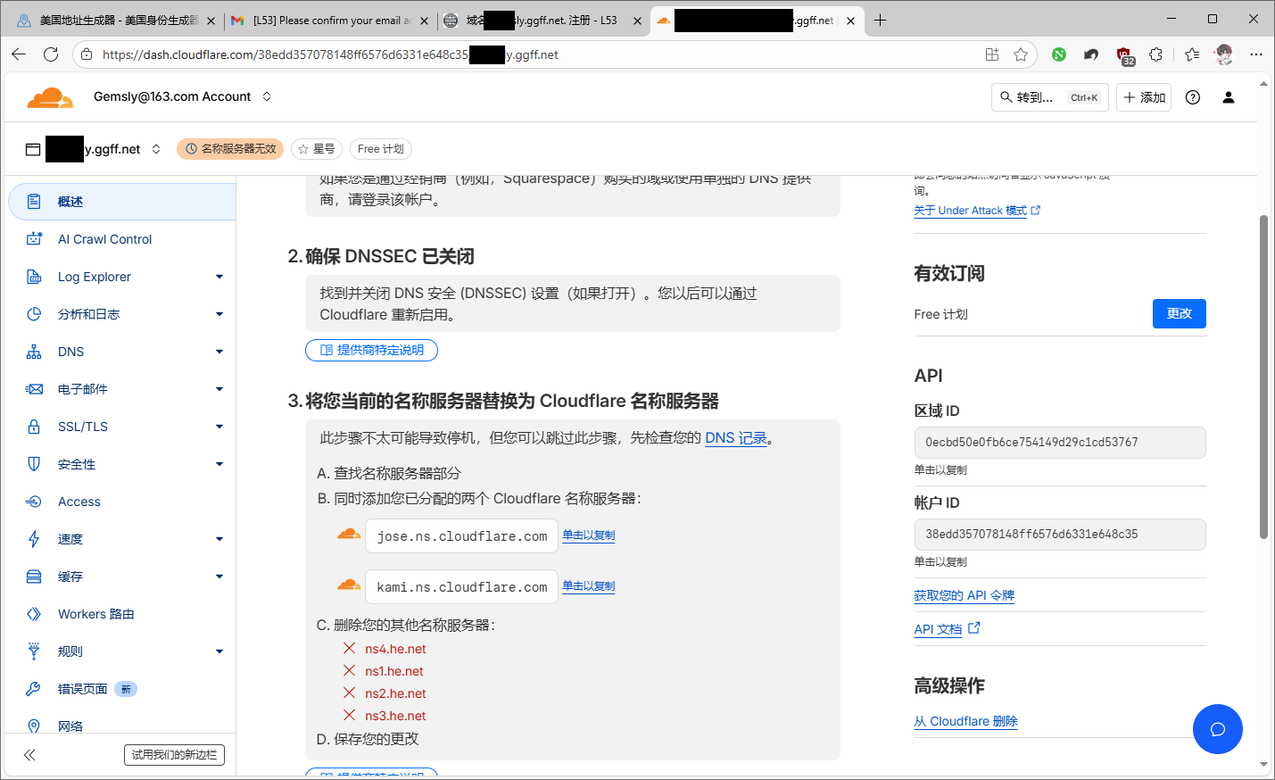Screen dimensions: 1275x780
Task: Click the 添加 button in header
Action: (1144, 97)
